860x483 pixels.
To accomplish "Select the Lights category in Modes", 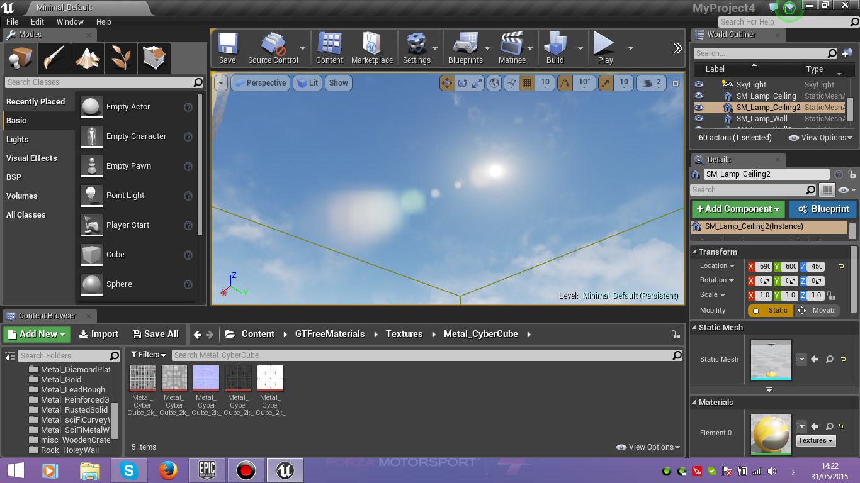I will click(x=18, y=139).
